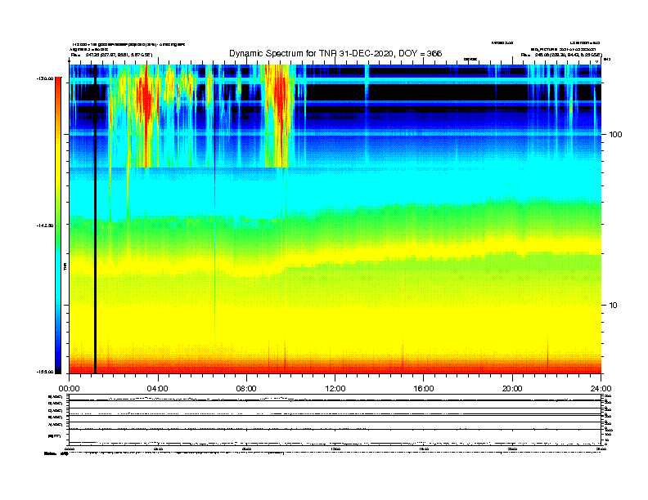Viewport: 648px width, 500px height.
Task: Click the 20:00 main time axis label
Action: point(512,389)
